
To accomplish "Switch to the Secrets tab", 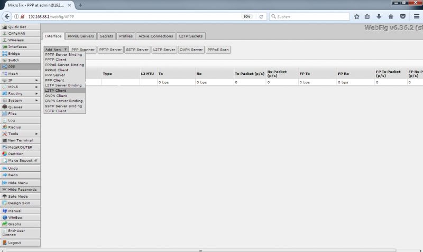I will click(106, 36).
